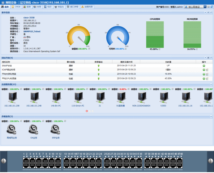Screen dimensions: 214x173
Task: Collapse the 承载业务 panel
Action: click(x=211, y=116)
